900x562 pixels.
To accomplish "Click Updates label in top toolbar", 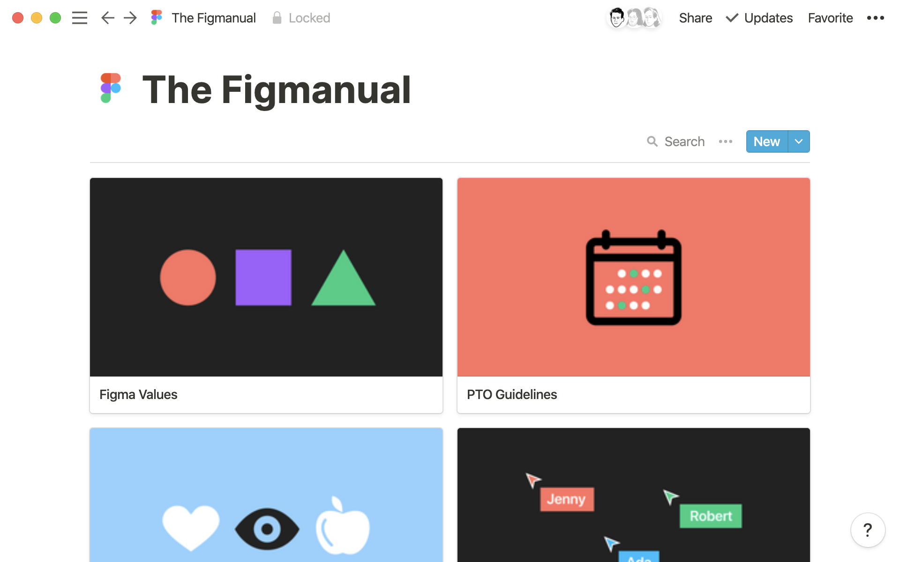I will tap(768, 17).
